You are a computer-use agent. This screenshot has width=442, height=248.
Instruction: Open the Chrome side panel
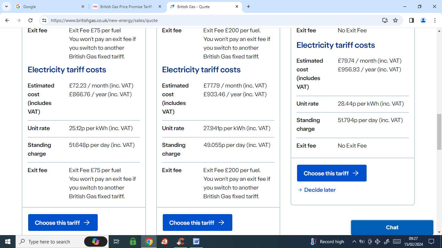412,20
